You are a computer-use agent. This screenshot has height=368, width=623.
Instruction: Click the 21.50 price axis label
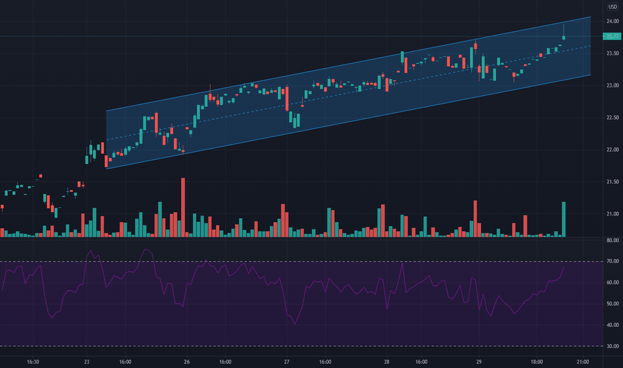pos(612,182)
